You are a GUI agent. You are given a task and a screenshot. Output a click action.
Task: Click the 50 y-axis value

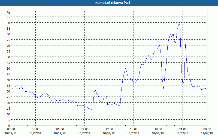coord(8,69)
